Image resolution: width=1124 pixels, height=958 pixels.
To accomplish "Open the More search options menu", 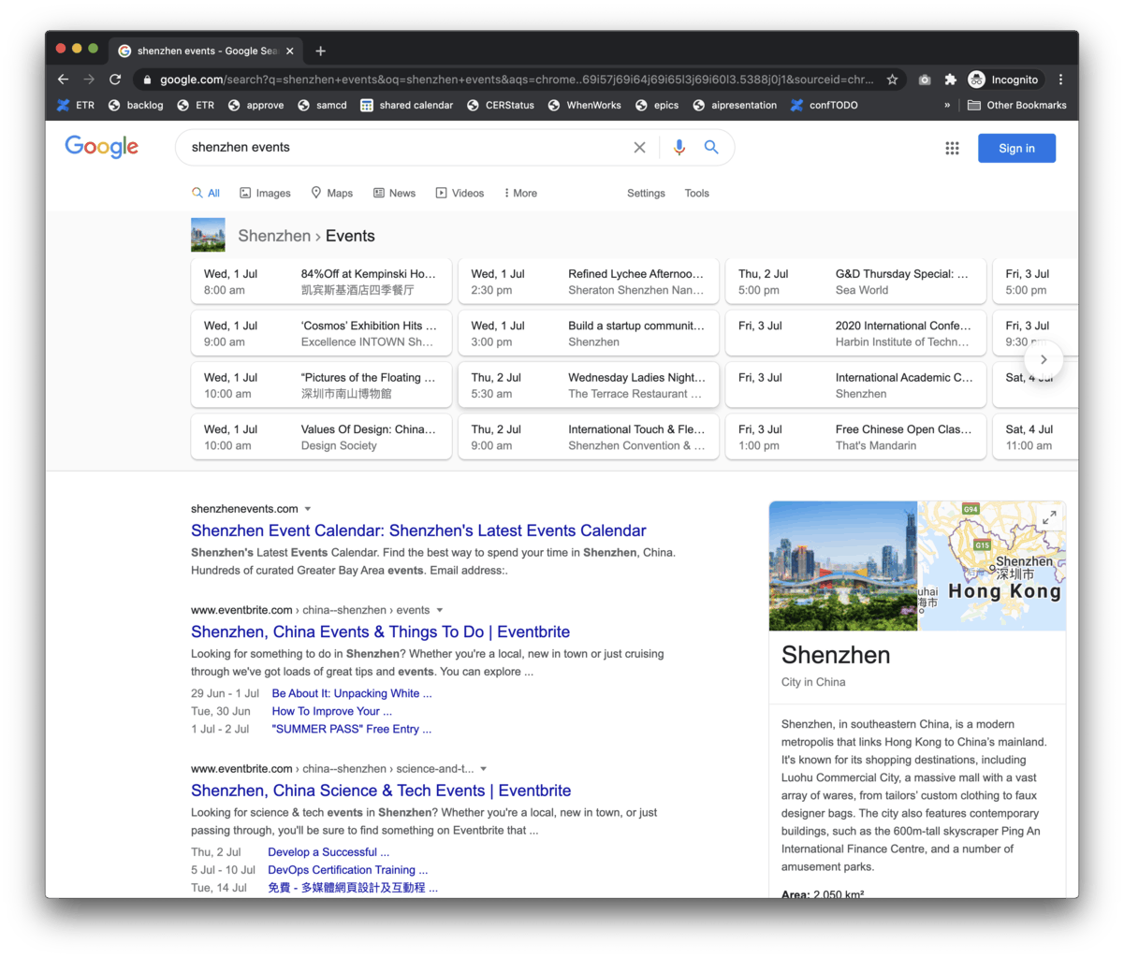I will click(520, 193).
